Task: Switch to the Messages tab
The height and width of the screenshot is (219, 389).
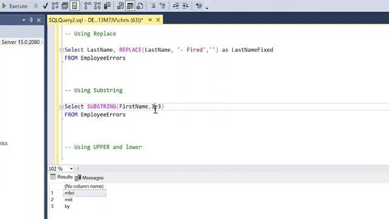Action: (x=89, y=178)
